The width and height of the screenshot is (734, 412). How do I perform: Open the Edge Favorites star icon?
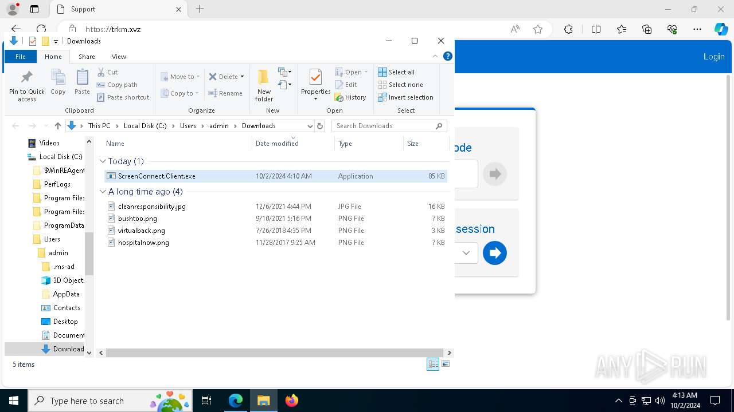click(x=622, y=29)
